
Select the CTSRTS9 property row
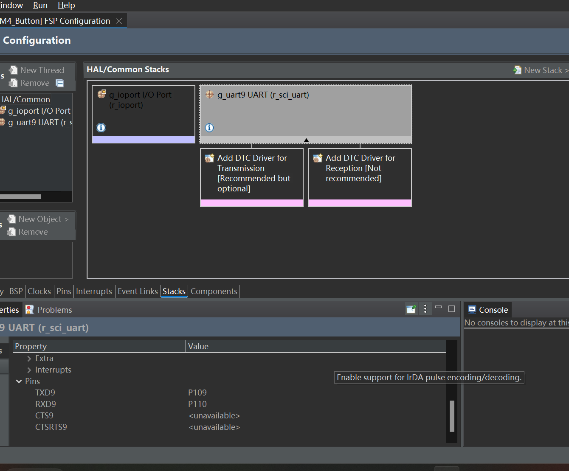(x=229, y=427)
